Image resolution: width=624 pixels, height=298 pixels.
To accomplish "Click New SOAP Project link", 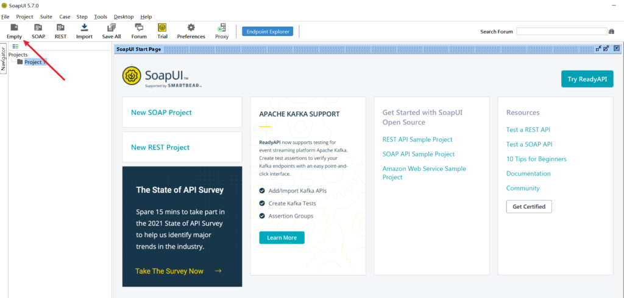I will [x=161, y=113].
